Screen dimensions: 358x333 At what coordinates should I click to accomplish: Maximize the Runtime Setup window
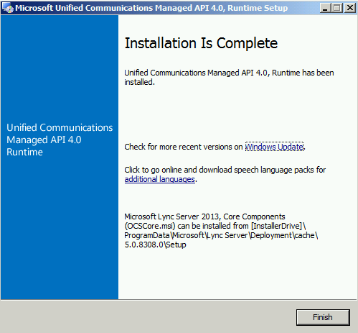click(337, 8)
